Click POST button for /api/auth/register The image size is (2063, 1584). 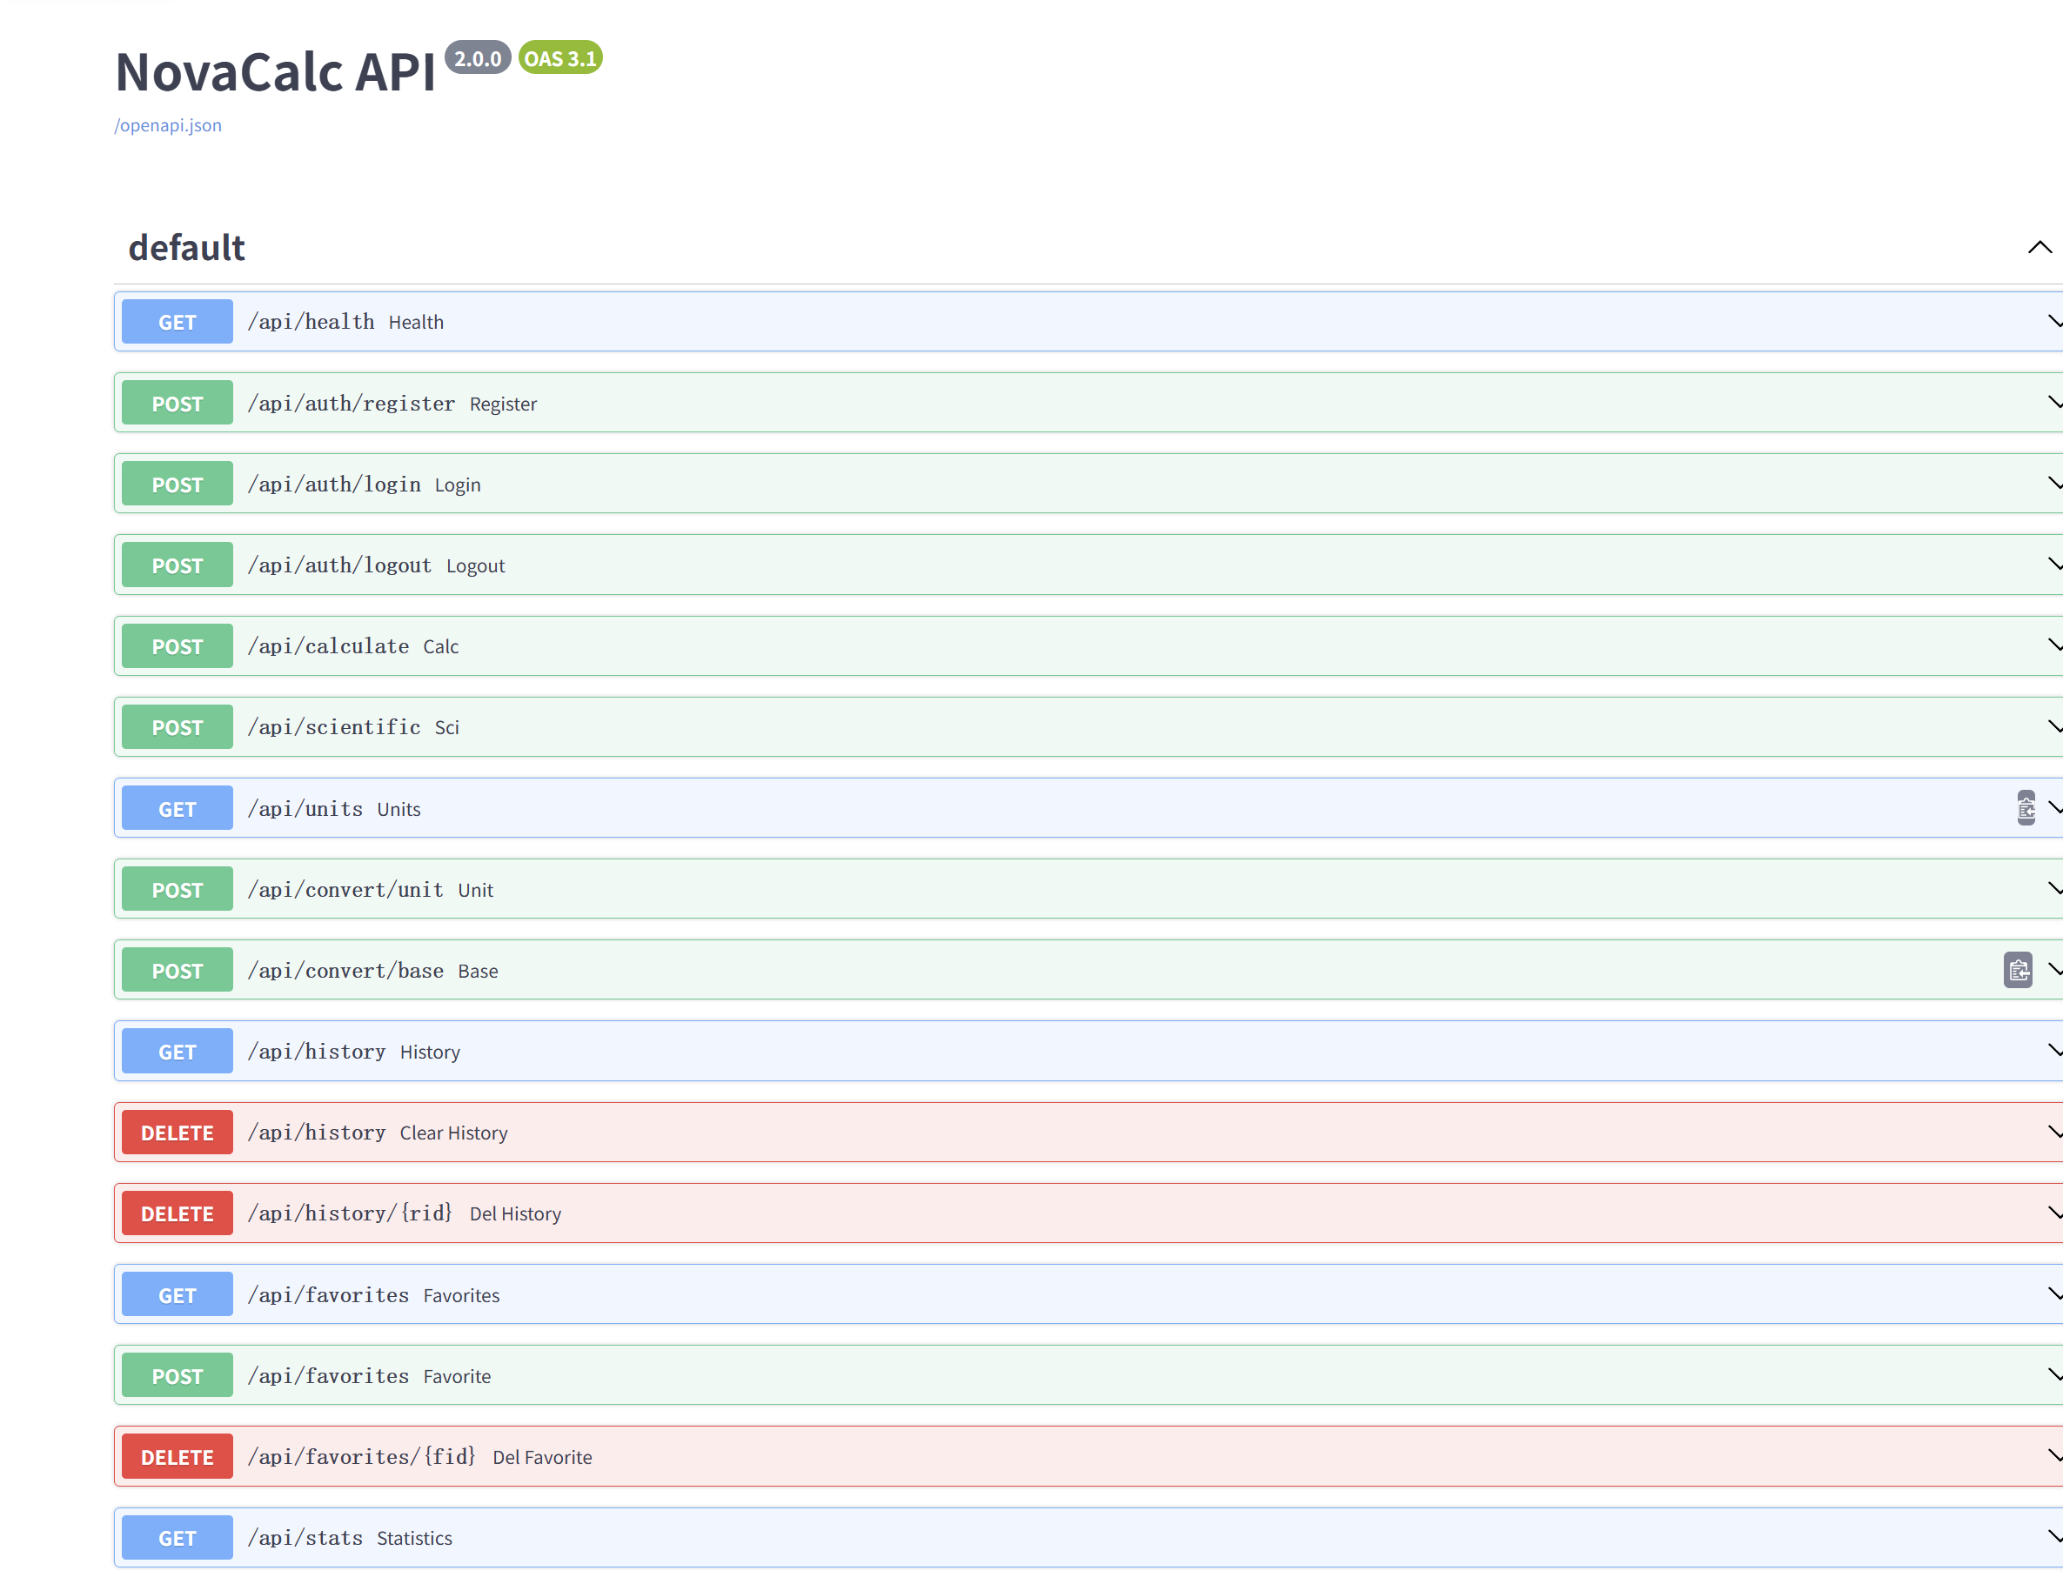(177, 403)
